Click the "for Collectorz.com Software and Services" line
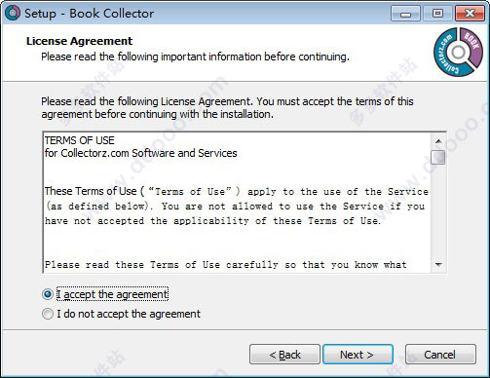 [x=141, y=153]
